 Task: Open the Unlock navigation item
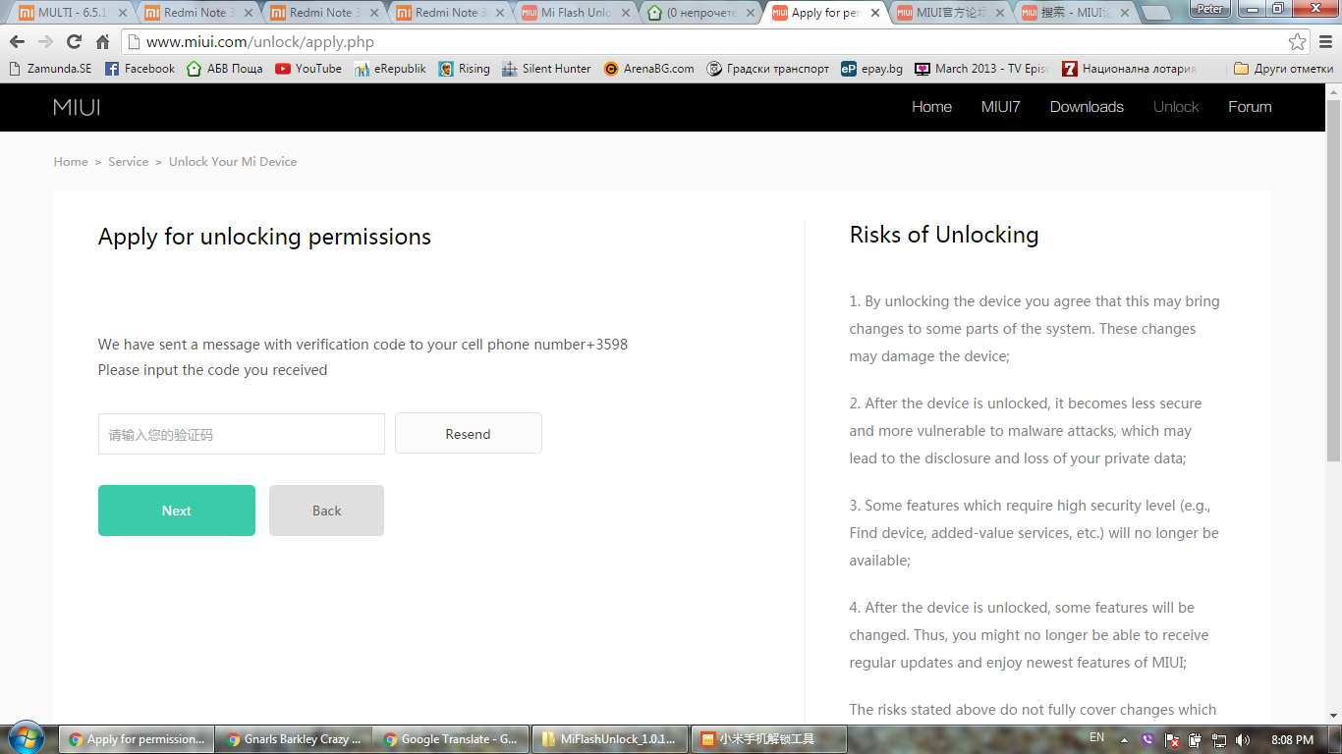point(1176,107)
